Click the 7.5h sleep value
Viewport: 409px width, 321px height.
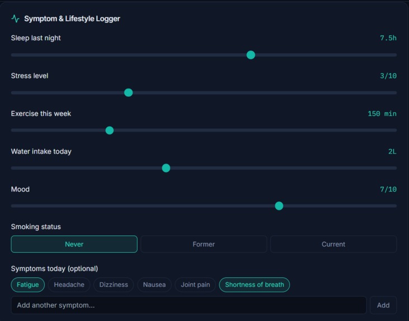(388, 38)
